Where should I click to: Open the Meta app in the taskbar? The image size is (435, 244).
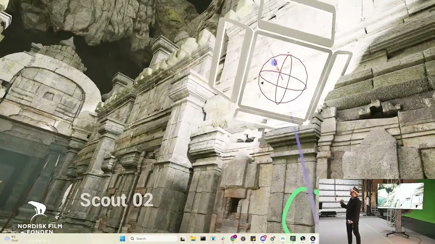(283, 239)
